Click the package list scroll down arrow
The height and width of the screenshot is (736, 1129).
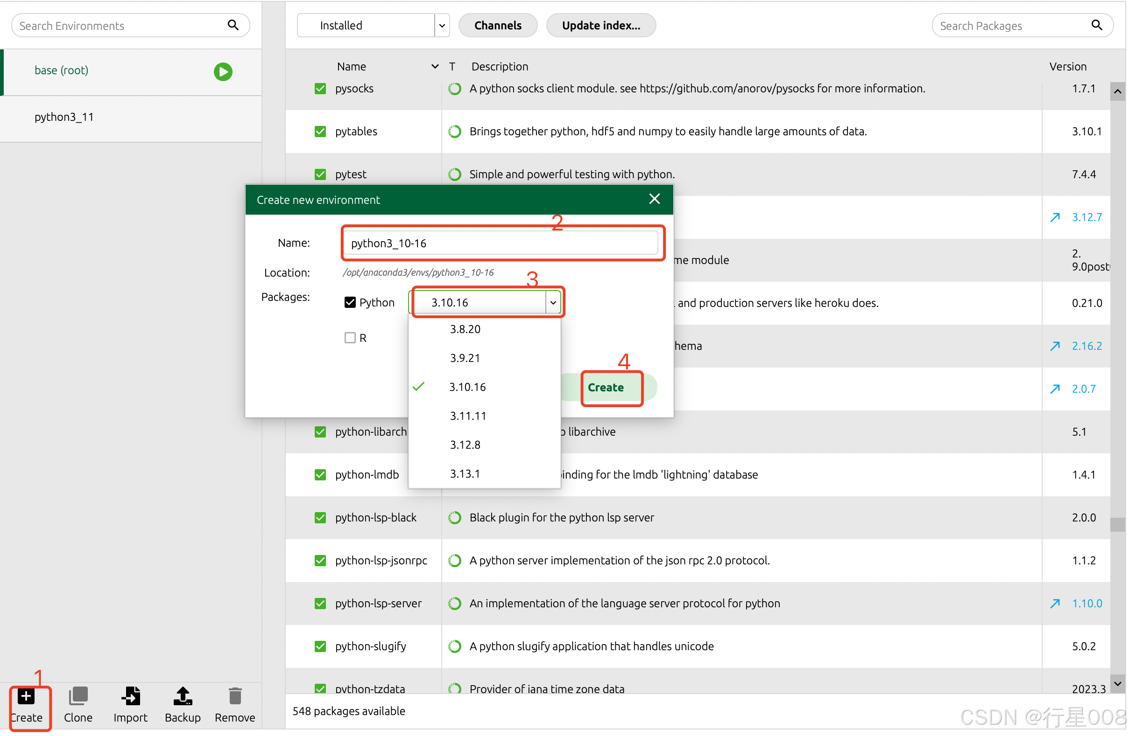1118,683
